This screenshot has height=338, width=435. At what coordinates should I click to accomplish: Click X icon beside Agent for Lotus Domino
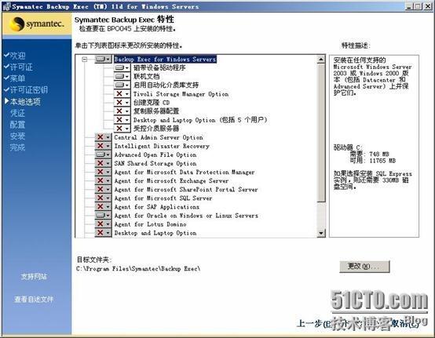[x=103, y=224]
